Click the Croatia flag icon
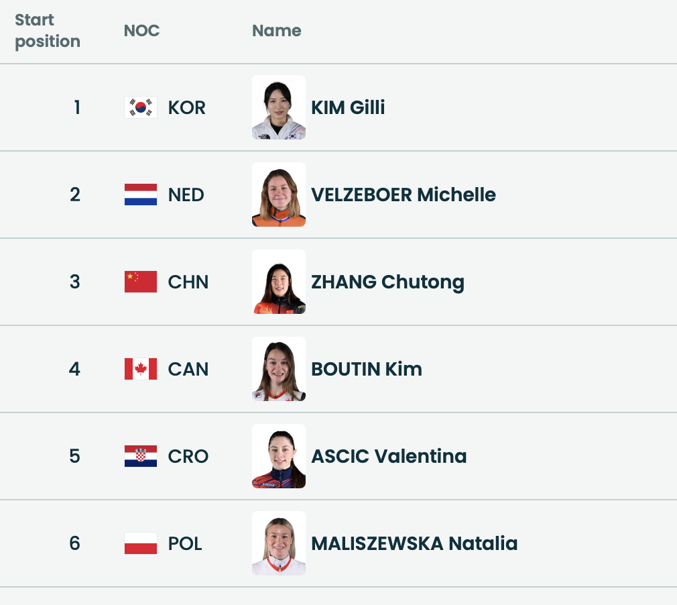Screen dimensions: 677x605 point(141,456)
